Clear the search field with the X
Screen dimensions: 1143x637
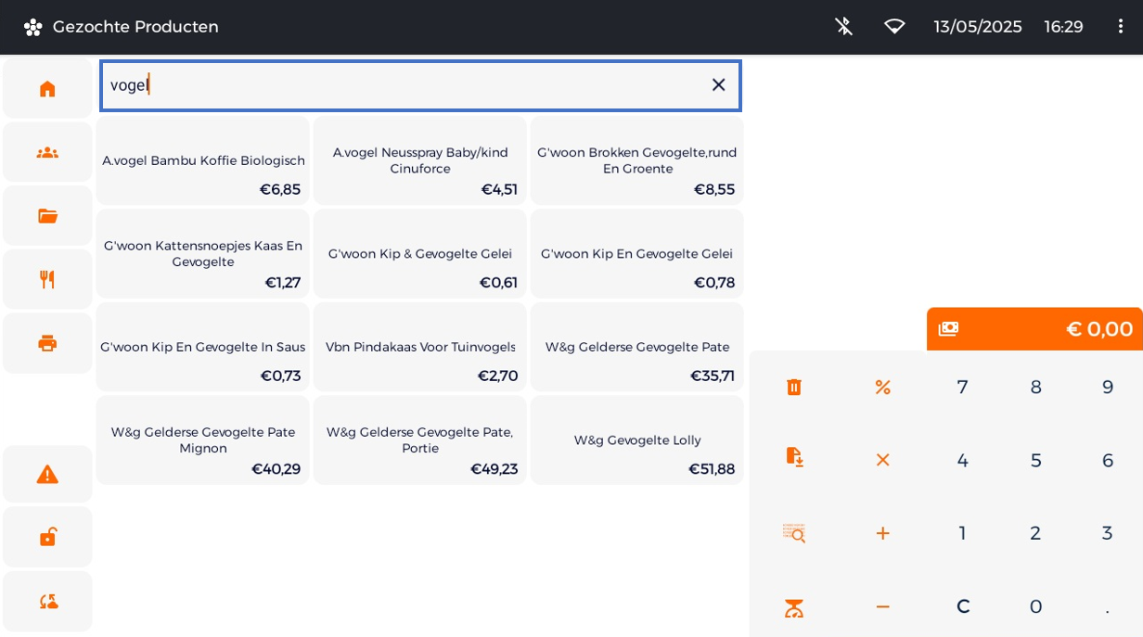point(718,85)
